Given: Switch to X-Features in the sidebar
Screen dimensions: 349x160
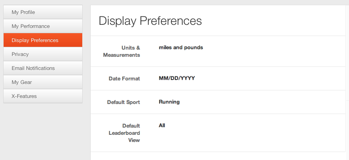Looking at the screenshot, I should pos(43,96).
